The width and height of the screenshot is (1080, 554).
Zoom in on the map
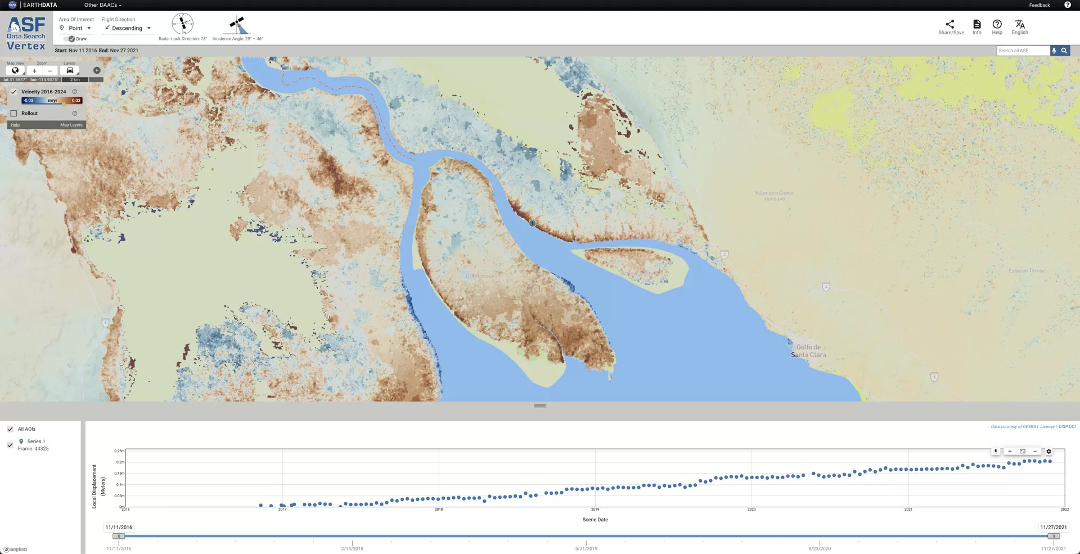[34, 70]
